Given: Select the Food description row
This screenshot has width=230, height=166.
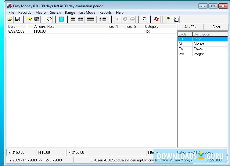Looking at the screenshot, I should click(x=210, y=39).
